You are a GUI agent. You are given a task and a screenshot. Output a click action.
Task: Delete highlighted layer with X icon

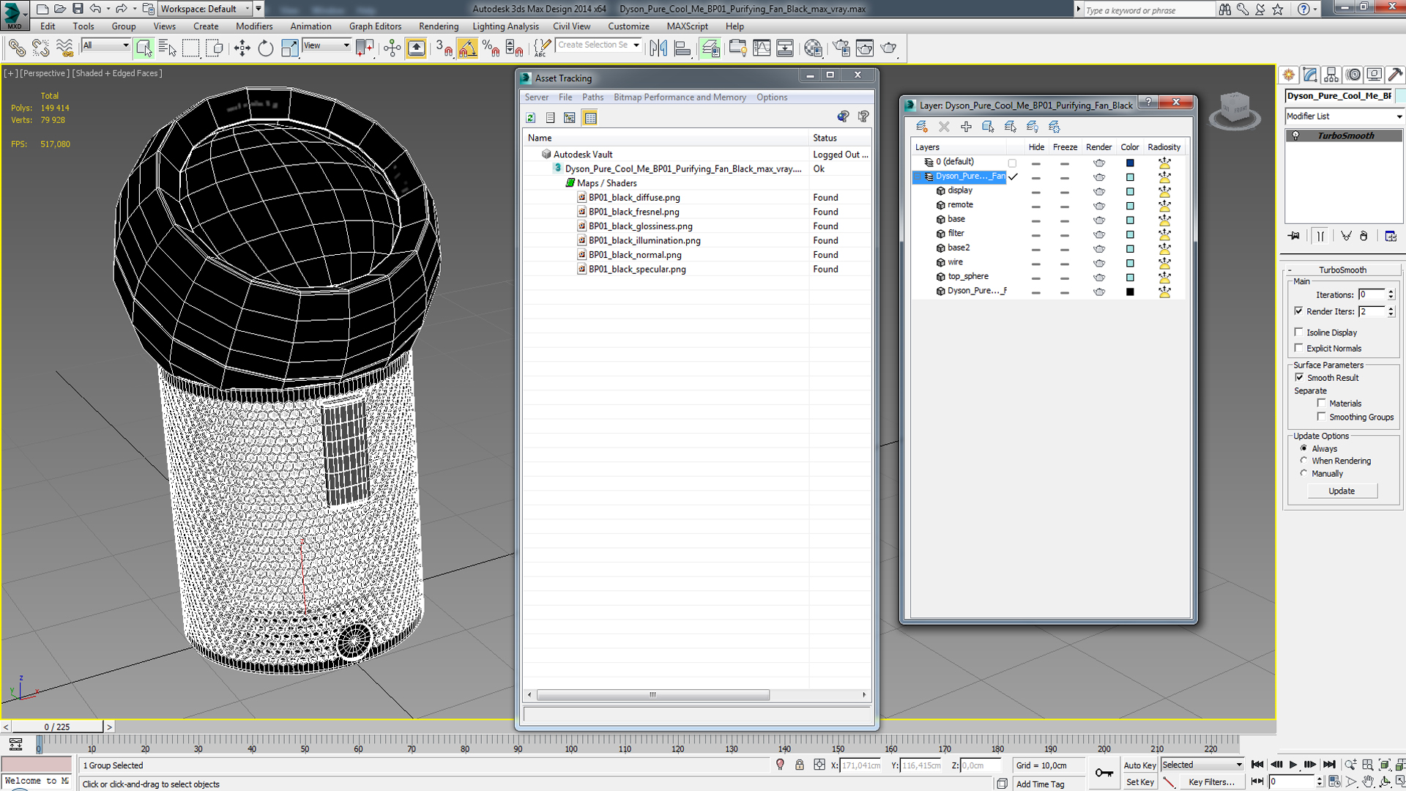point(944,127)
